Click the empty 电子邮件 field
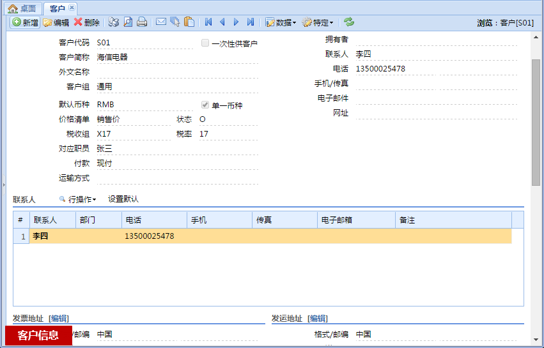The height and width of the screenshot is (348, 544). [x=437, y=98]
